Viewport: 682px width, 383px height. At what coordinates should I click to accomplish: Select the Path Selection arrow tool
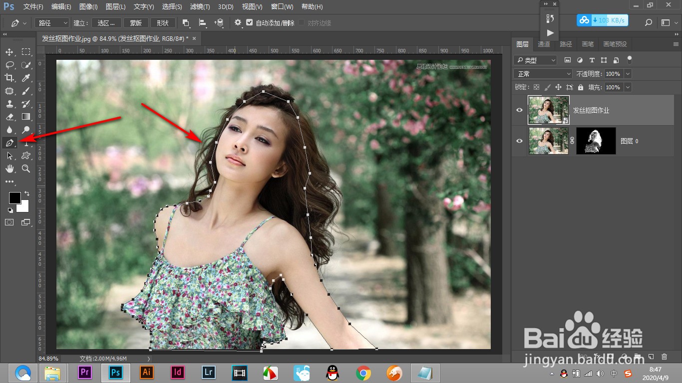tap(9, 156)
